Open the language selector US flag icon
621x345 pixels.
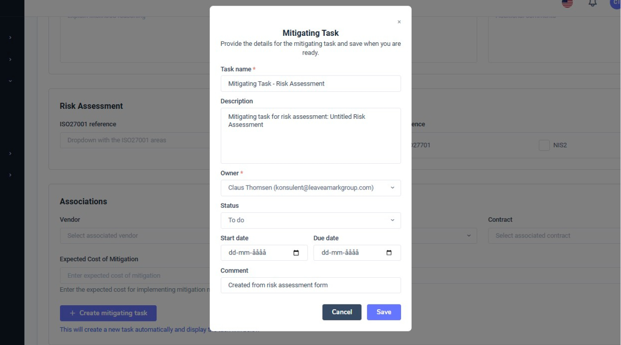click(x=567, y=3)
